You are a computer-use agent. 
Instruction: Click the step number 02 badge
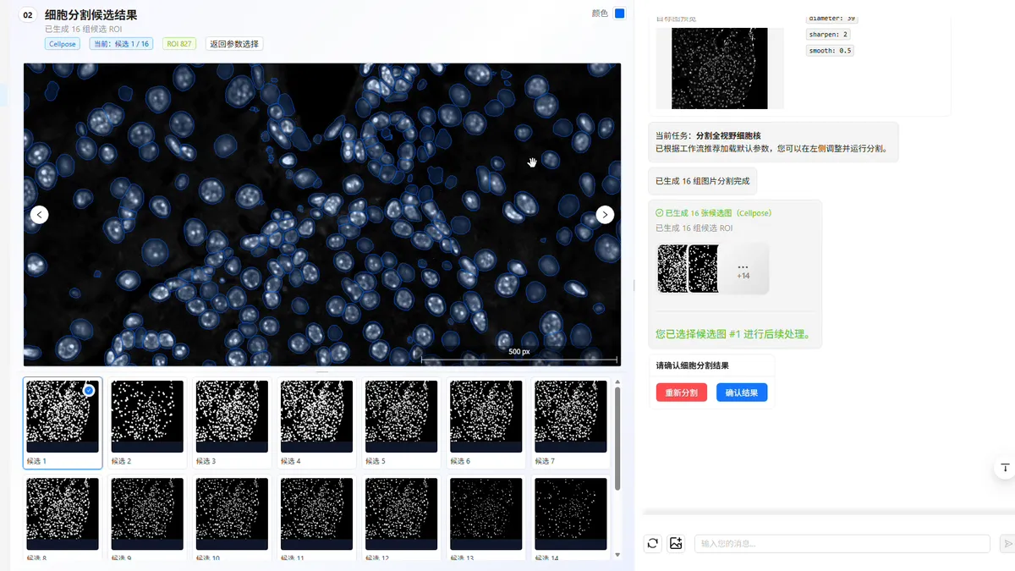(28, 15)
